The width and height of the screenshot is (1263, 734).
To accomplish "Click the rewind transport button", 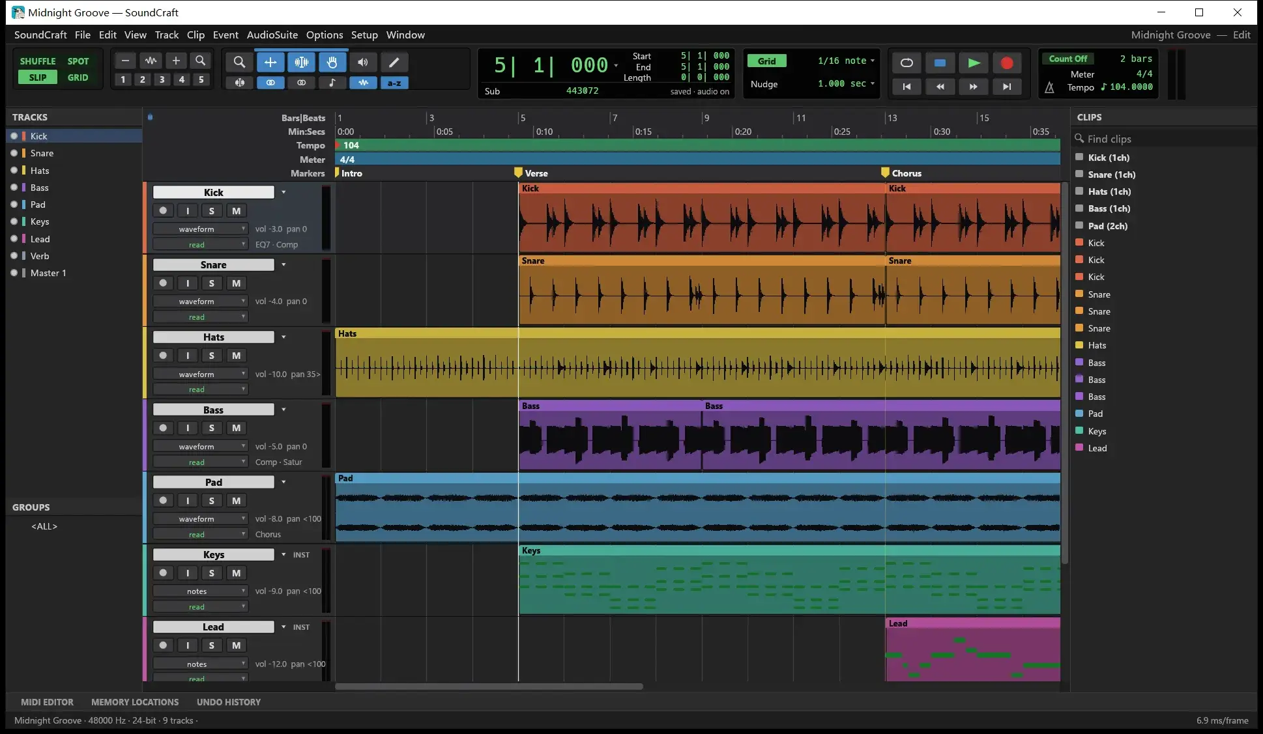I will coord(940,87).
